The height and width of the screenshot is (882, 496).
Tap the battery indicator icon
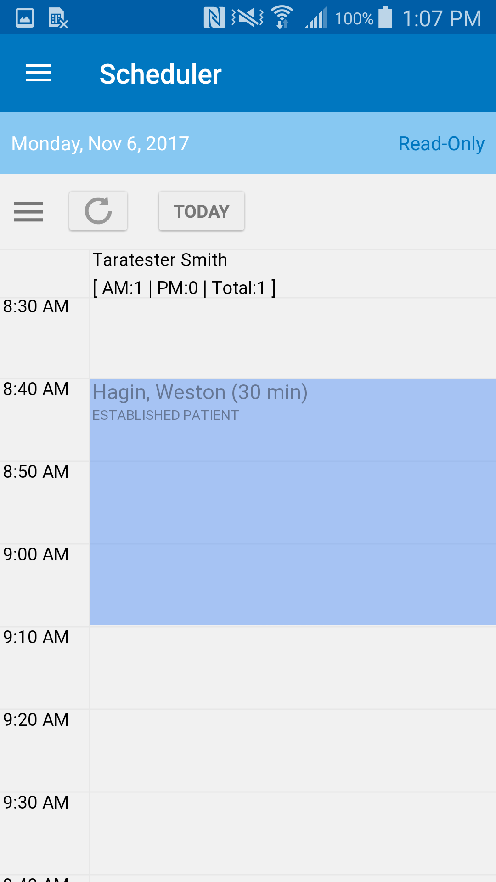[x=385, y=17]
